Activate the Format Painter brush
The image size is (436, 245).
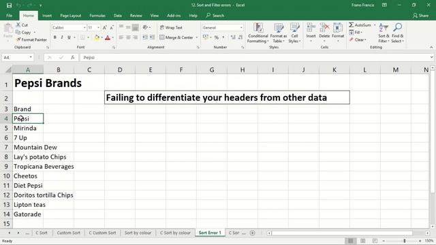[x=18, y=39]
